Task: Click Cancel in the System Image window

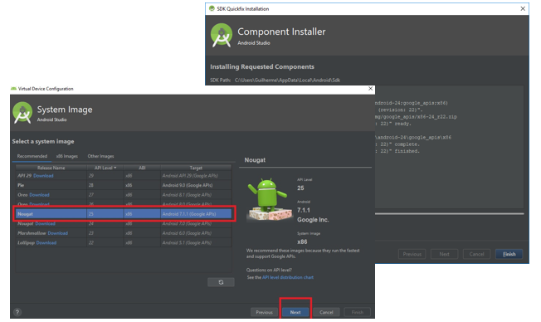Action: (326, 312)
